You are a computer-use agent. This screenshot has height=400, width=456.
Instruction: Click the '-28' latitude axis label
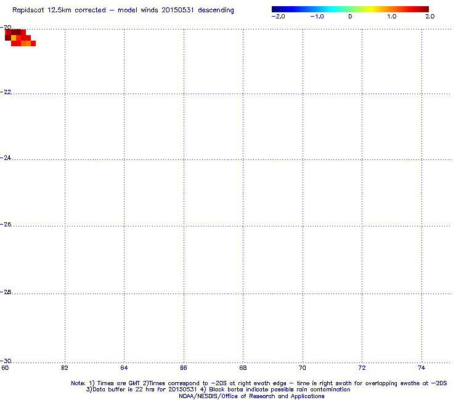click(6, 292)
